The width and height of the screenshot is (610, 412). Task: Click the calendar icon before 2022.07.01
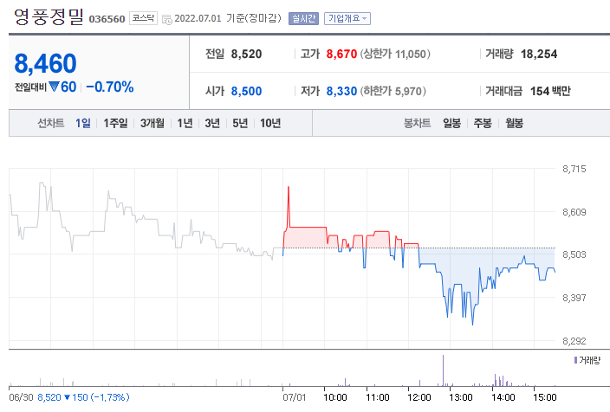point(167,19)
